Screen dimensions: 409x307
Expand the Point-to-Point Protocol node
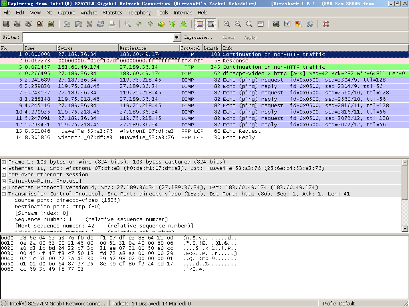4,181
